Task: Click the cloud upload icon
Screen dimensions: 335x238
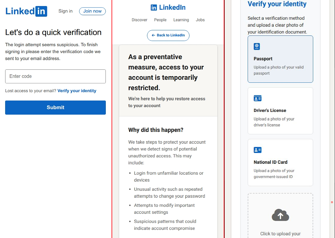Action: [x=280, y=215]
